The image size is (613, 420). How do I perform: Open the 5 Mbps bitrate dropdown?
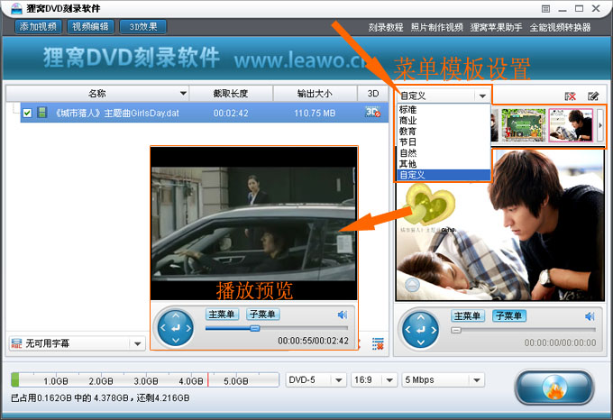[443, 379]
